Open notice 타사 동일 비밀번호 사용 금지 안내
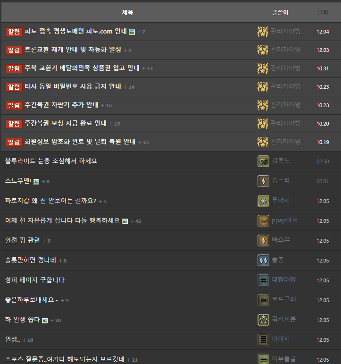Image resolution: width=341 pixels, height=364 pixels. 73,86
